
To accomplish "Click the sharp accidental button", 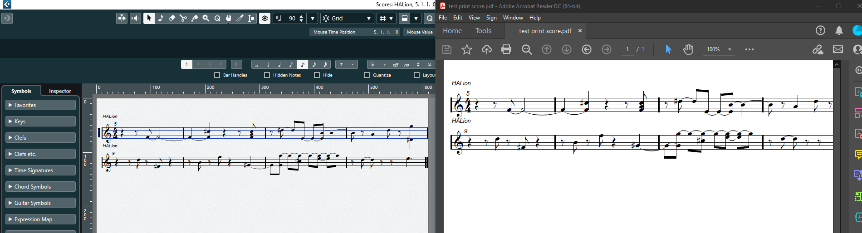I will pos(418,64).
